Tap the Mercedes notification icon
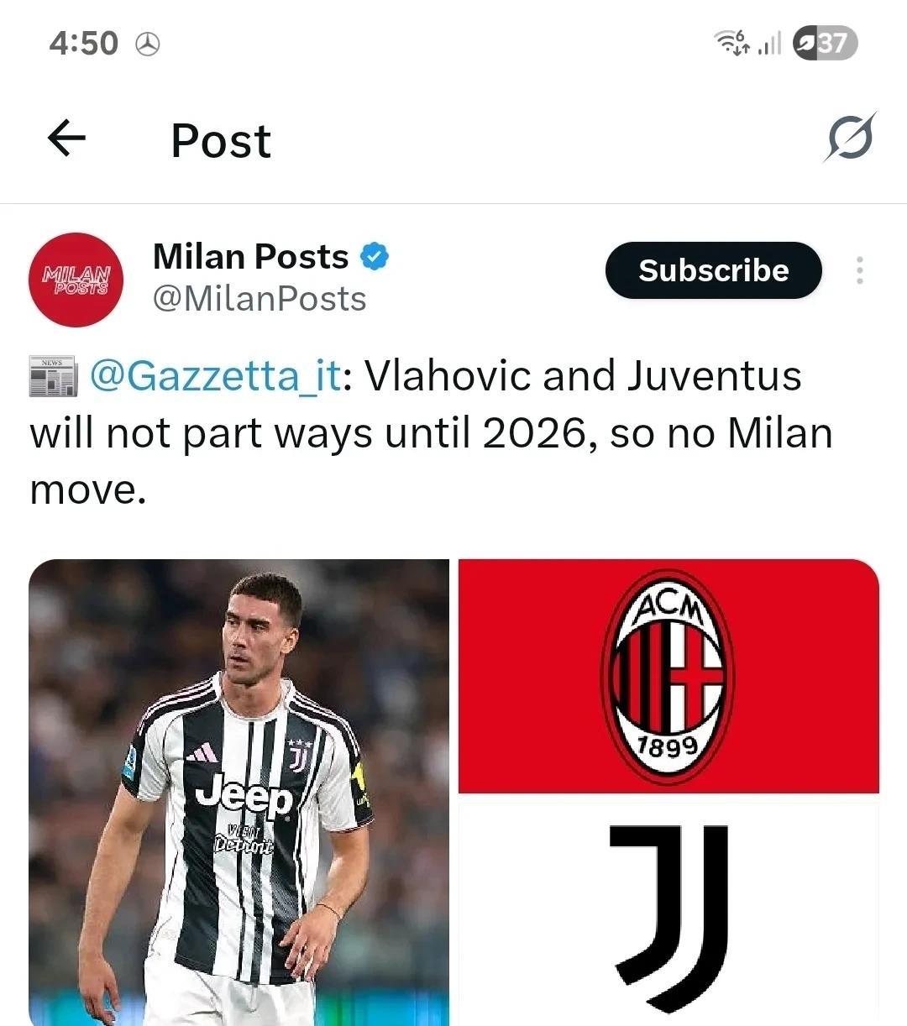 coord(148,44)
